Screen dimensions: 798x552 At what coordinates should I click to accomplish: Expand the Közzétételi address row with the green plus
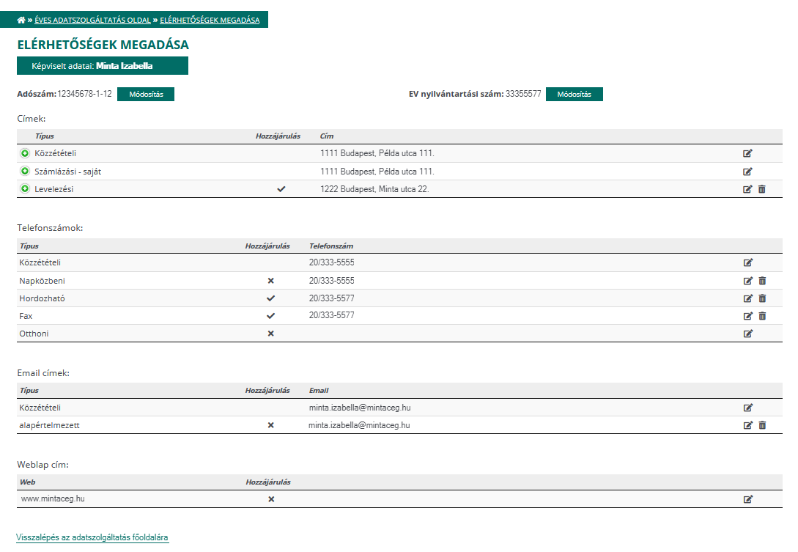pyautogui.click(x=25, y=153)
